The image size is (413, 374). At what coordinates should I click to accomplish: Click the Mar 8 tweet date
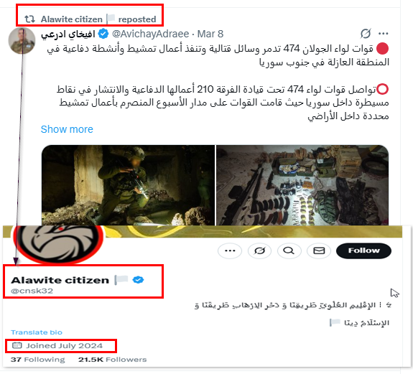click(210, 34)
